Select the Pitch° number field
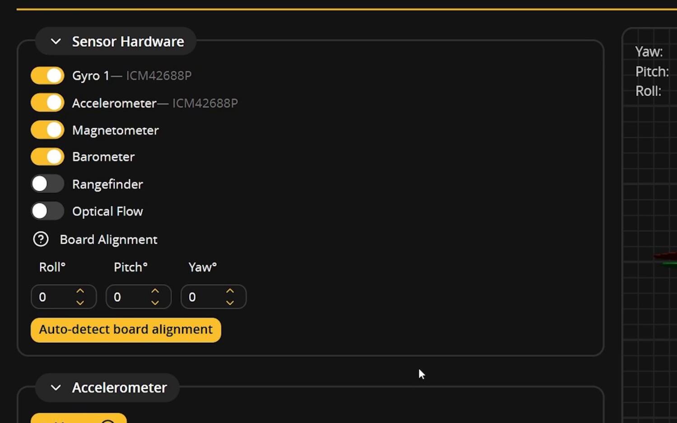This screenshot has width=677, height=423. click(x=139, y=297)
